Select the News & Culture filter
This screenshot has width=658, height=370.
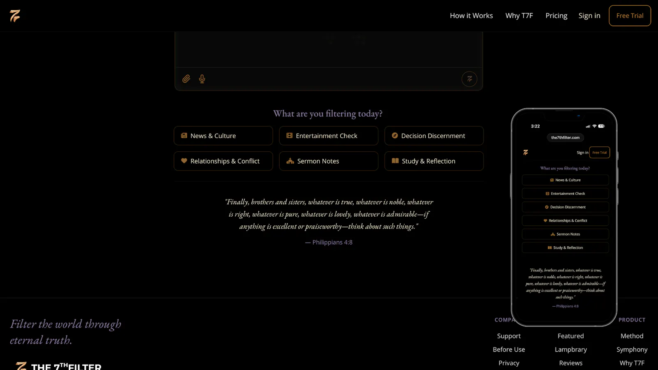[223, 136]
